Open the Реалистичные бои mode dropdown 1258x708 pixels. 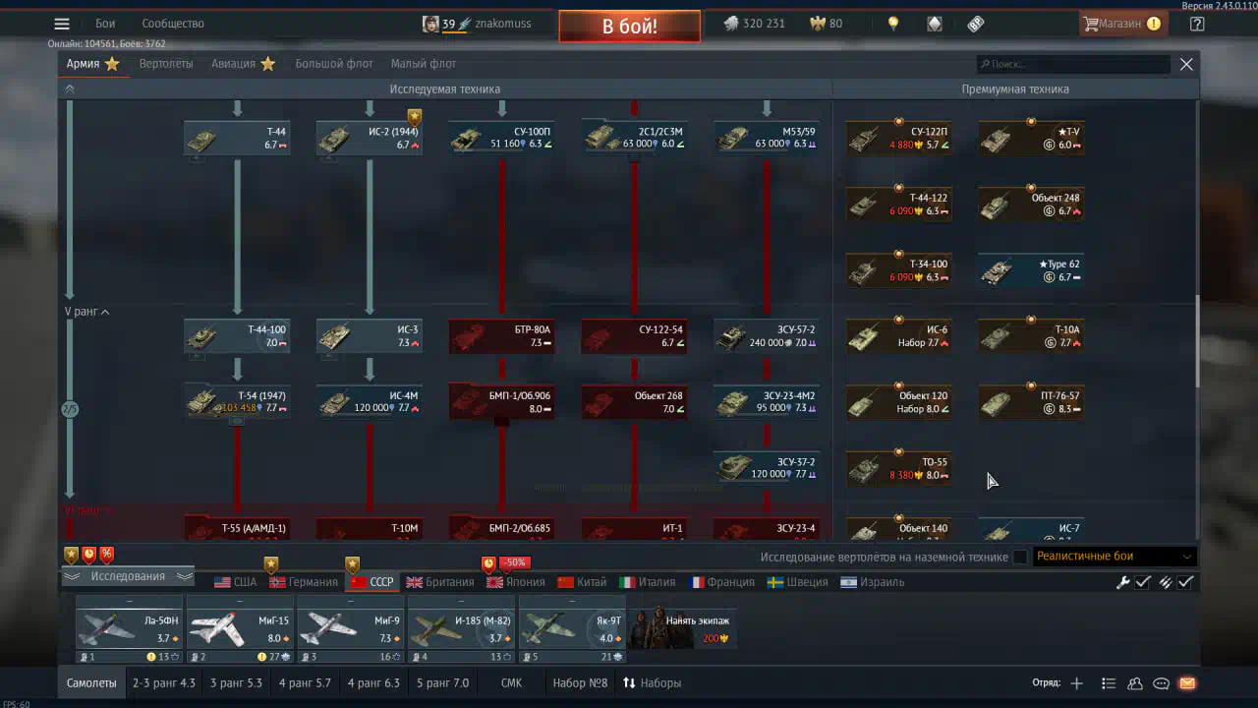point(1115,557)
